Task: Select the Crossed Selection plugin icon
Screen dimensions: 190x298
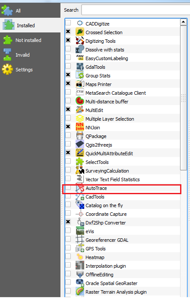Action: tap(80, 32)
